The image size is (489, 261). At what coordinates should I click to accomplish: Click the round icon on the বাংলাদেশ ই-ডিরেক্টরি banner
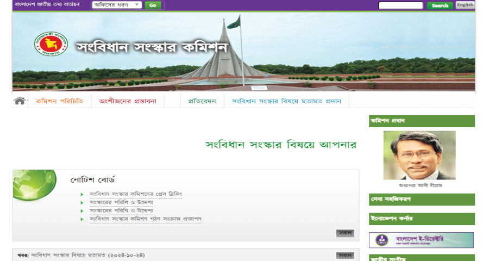coord(381,240)
